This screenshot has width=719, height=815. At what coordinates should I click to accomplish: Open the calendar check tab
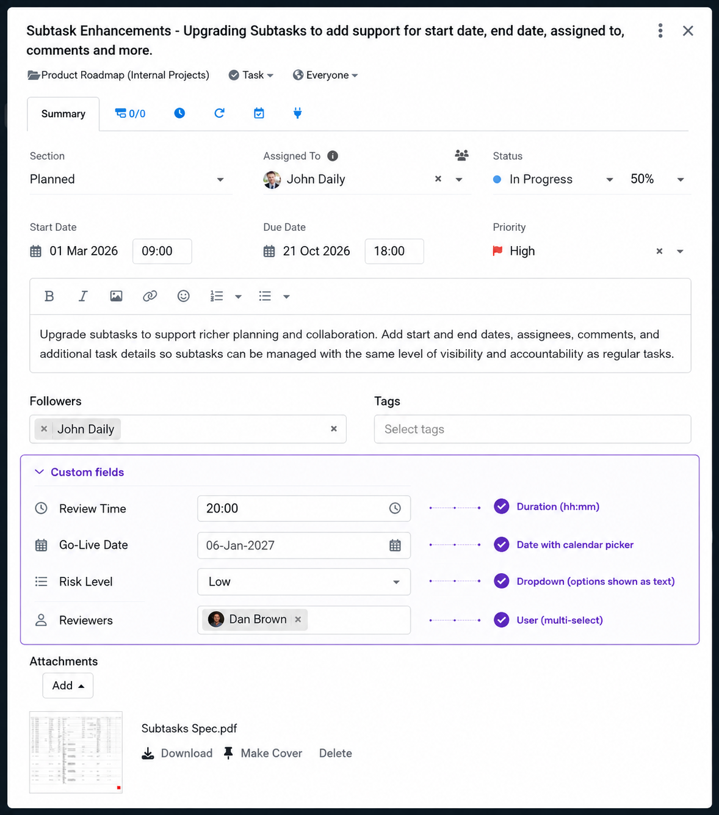point(259,113)
